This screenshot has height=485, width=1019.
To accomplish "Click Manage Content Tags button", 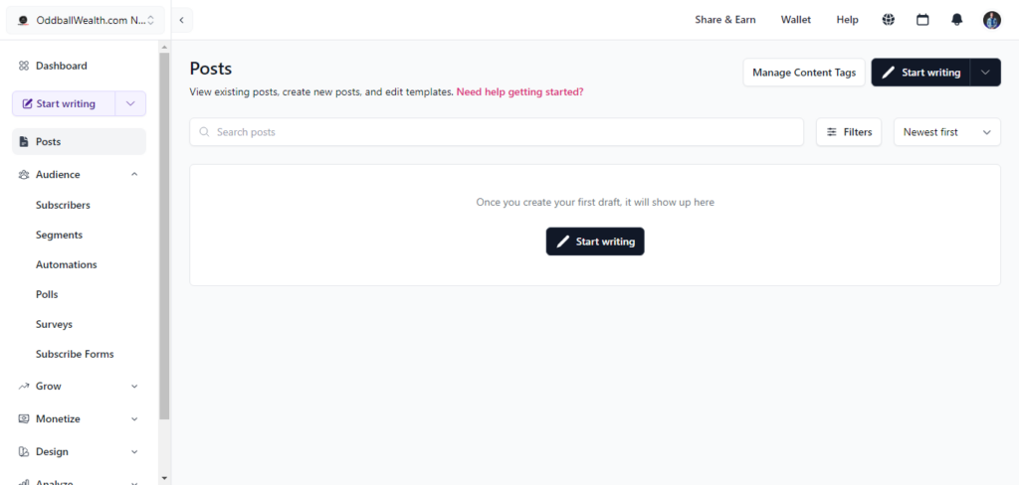I will click(804, 73).
